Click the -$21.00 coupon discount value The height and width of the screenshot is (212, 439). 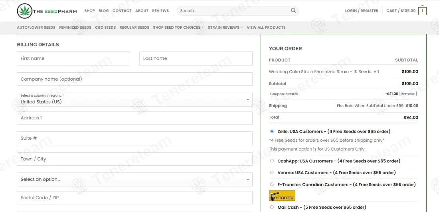(392, 94)
